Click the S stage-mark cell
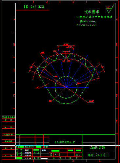 click(51, 155)
